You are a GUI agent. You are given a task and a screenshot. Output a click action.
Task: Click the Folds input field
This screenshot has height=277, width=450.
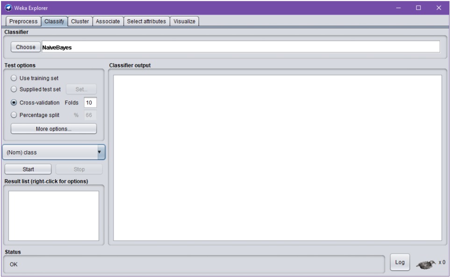click(90, 102)
